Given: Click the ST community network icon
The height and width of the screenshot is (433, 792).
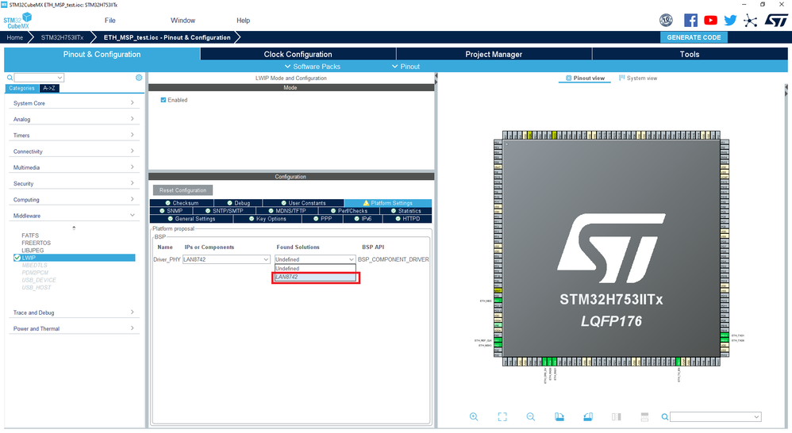Looking at the screenshot, I should 750,21.
